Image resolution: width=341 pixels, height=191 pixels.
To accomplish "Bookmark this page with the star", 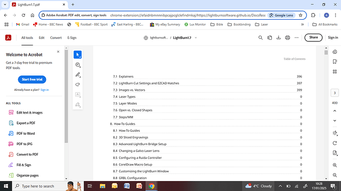I will 300,15.
